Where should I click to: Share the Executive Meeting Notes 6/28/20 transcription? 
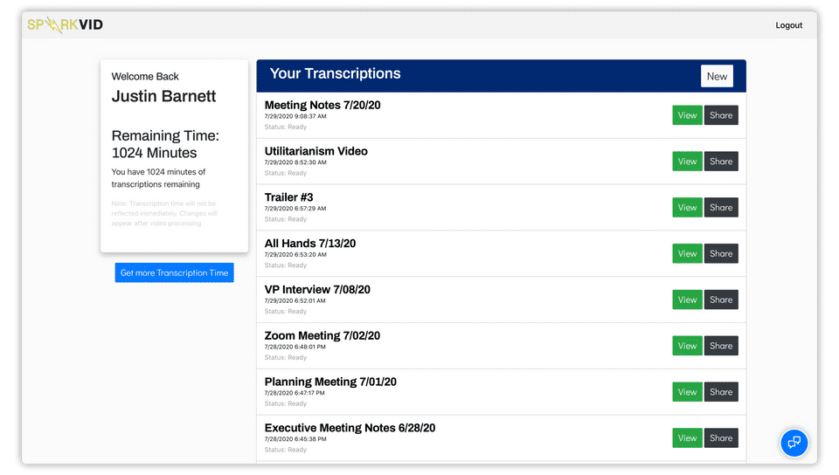point(721,438)
